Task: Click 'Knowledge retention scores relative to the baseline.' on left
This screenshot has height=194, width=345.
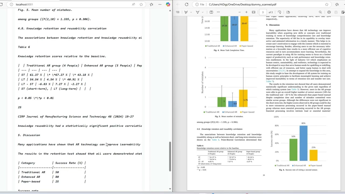Action: tap(62, 56)
